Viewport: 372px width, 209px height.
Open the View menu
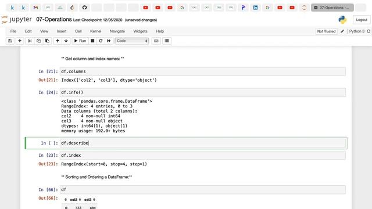point(44,31)
